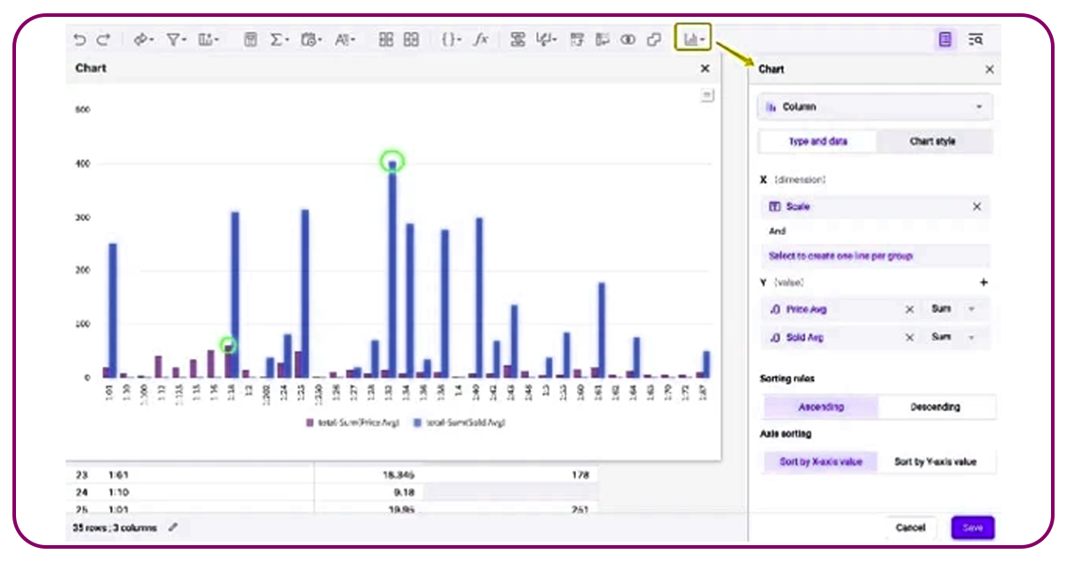Viewport: 1067px width, 562px height.
Task: Click the second four-squares grid icon
Action: point(411,39)
